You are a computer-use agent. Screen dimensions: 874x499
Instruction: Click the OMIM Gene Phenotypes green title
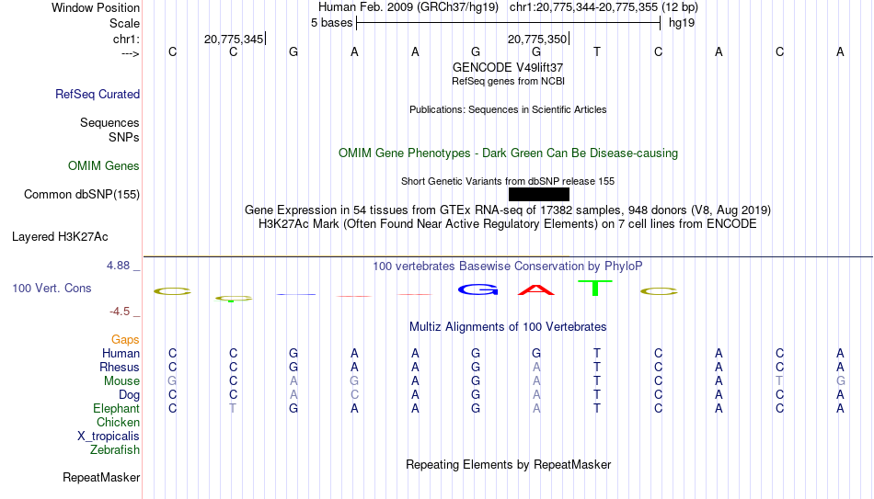(508, 153)
